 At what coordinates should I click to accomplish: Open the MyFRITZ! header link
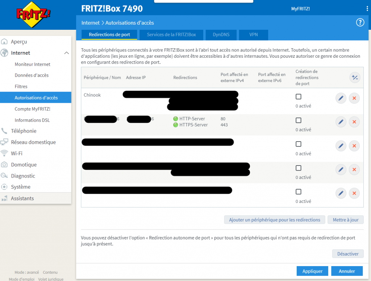point(300,9)
